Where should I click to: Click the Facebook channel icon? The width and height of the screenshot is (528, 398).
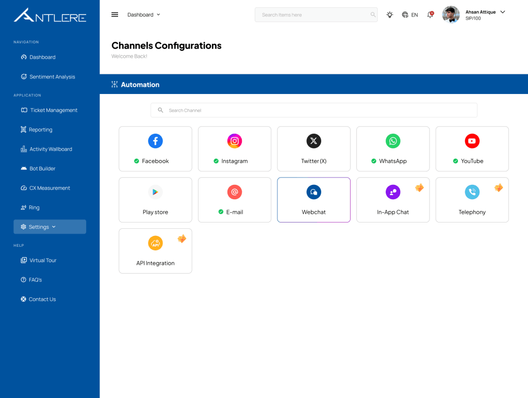(x=155, y=141)
